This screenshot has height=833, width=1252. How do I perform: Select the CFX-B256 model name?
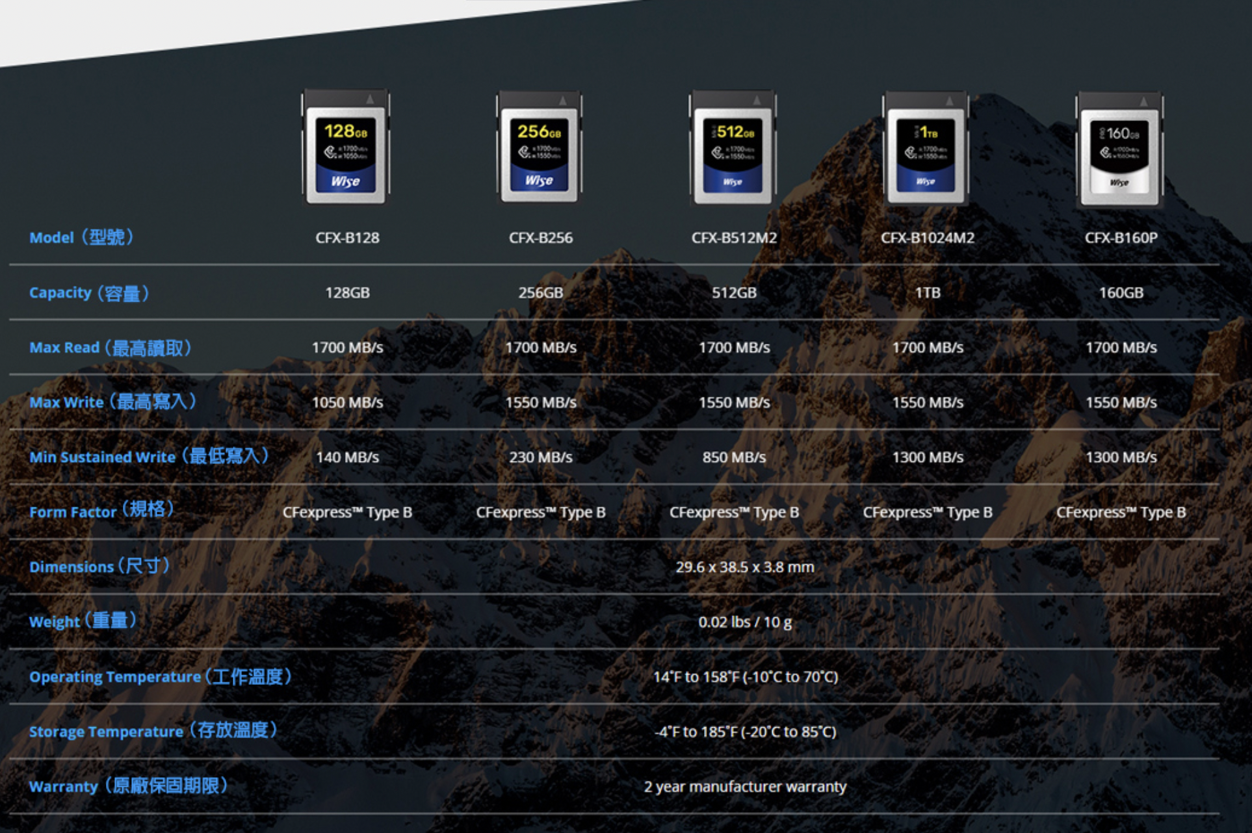click(540, 238)
